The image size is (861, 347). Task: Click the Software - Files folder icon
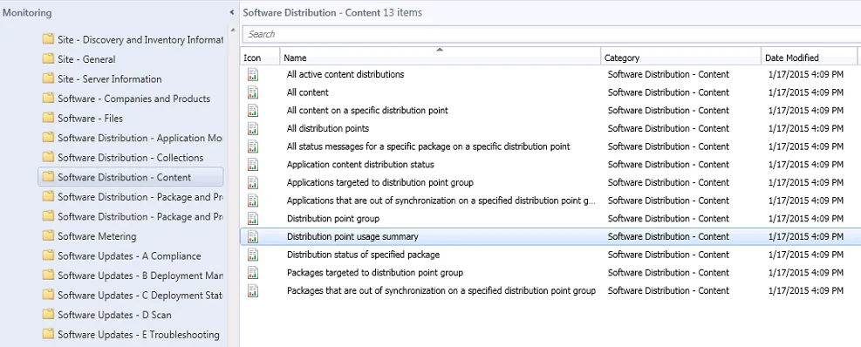tap(48, 118)
